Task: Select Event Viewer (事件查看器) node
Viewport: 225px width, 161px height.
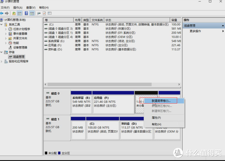Action: [20, 34]
